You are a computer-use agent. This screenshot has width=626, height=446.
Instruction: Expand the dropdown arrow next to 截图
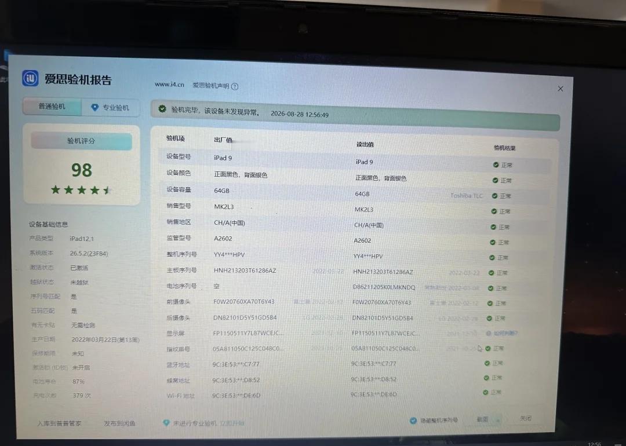pyautogui.click(x=498, y=420)
